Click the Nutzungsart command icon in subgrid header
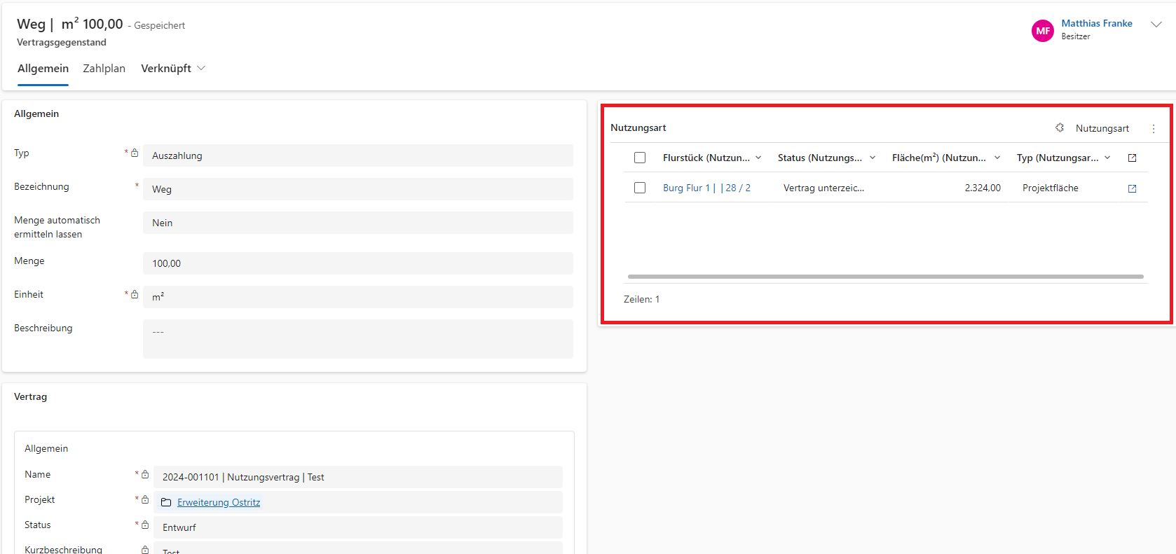This screenshot has height=554, width=1176. (1060, 128)
